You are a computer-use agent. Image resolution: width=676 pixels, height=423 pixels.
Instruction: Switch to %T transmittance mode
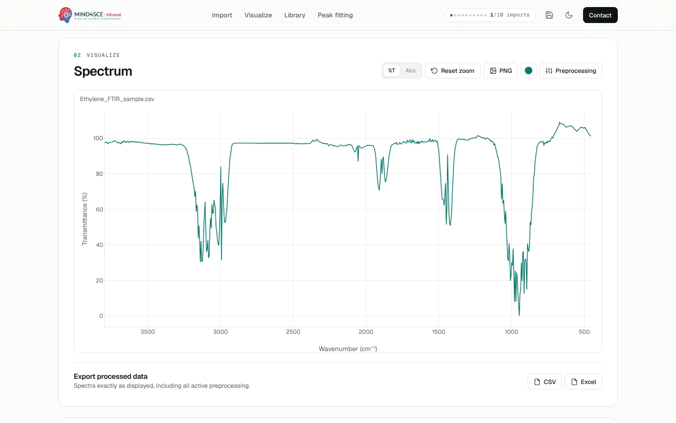392,70
